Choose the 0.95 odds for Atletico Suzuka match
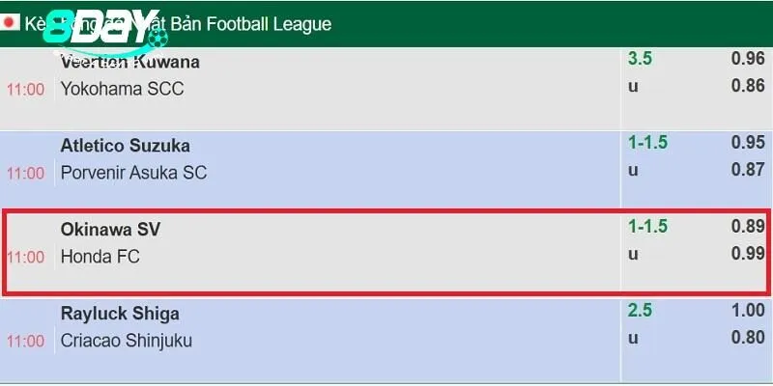The height and width of the screenshot is (386, 773). [748, 143]
